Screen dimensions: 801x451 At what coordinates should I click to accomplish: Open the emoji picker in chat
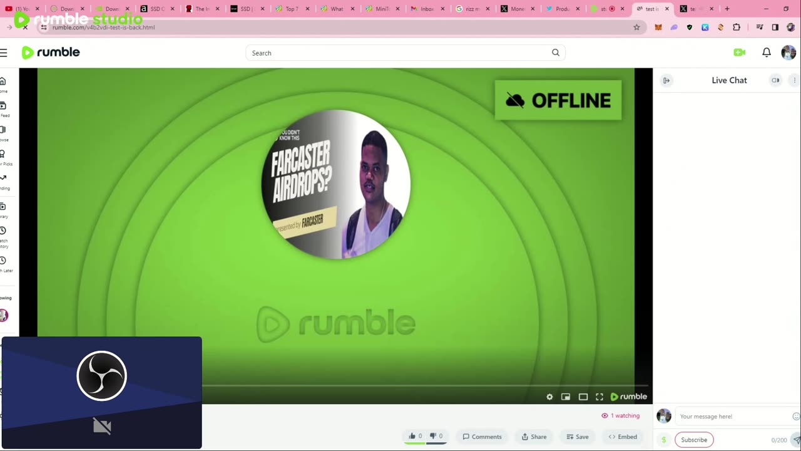796,416
